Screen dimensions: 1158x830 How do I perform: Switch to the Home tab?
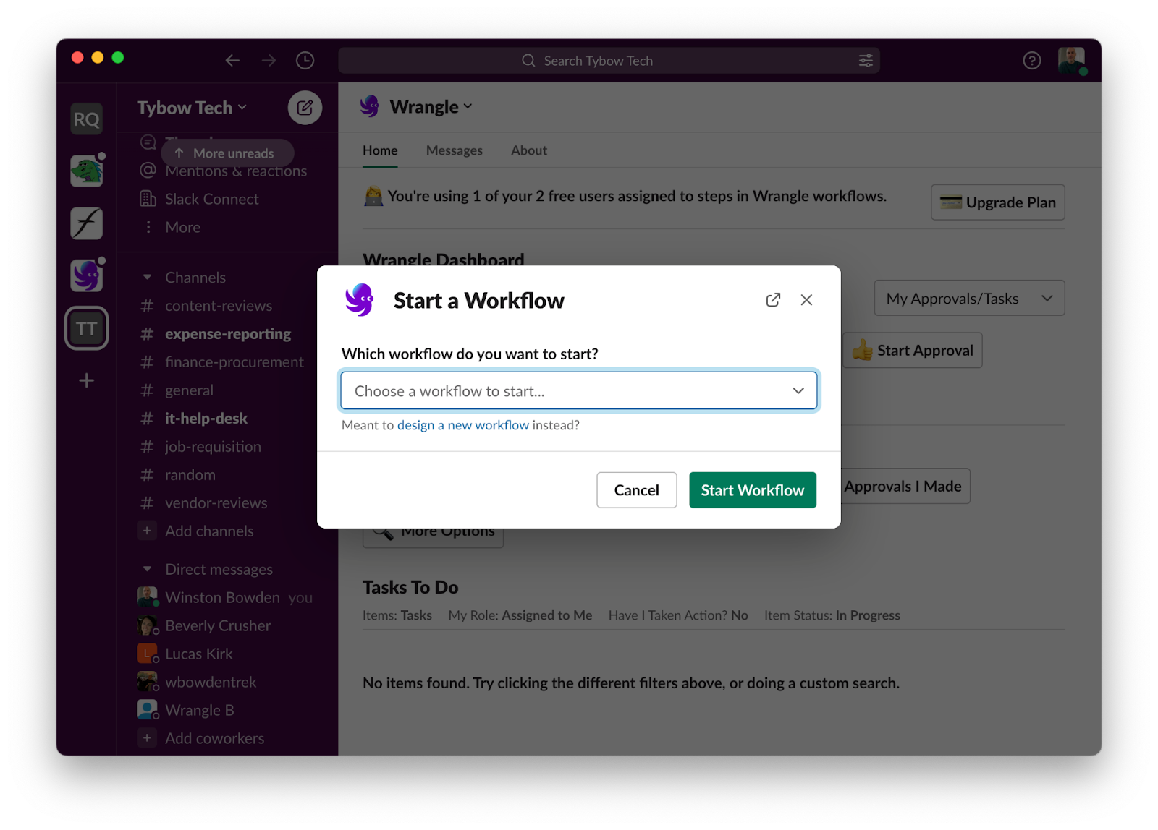coord(380,150)
